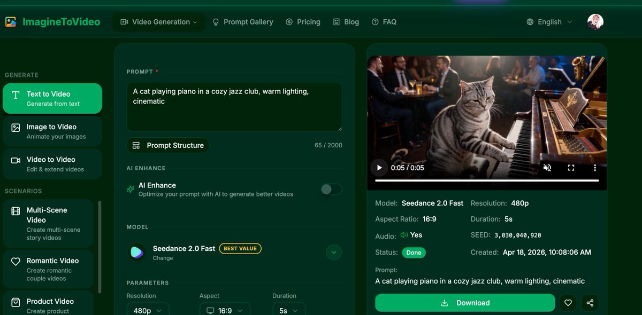The image size is (642, 315).
Task: Click the Model value Seedance 2.0 Fast
Action: point(432,203)
